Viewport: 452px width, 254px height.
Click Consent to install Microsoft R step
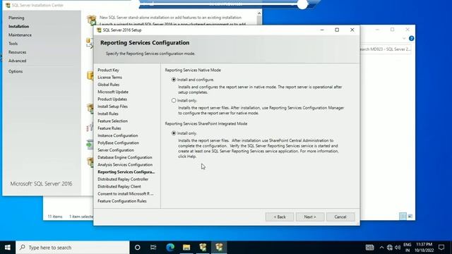point(126,194)
